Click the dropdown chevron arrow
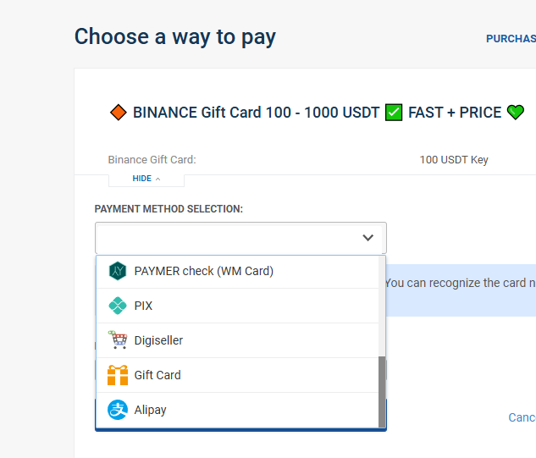 coord(367,238)
